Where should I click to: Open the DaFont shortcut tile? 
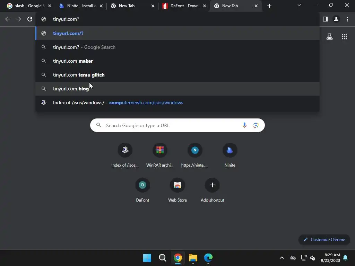[x=142, y=190]
